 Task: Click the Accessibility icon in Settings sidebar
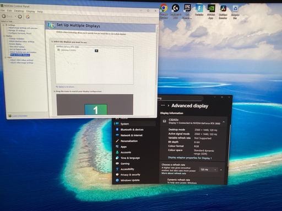coord(117,169)
